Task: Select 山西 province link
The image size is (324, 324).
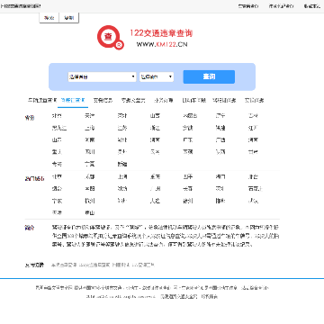Action: [x=155, y=116]
